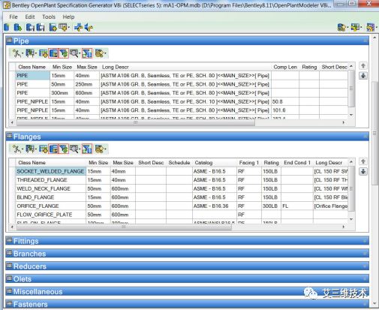Click the refresh filter icon in Flanges toolbar
The height and width of the screenshot is (310, 379).
[63, 149]
